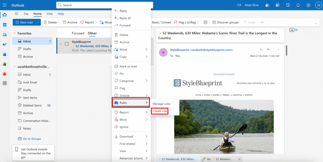Click the quick steps icon in ribbon
The height and width of the screenshot is (162, 323).
(205, 22)
